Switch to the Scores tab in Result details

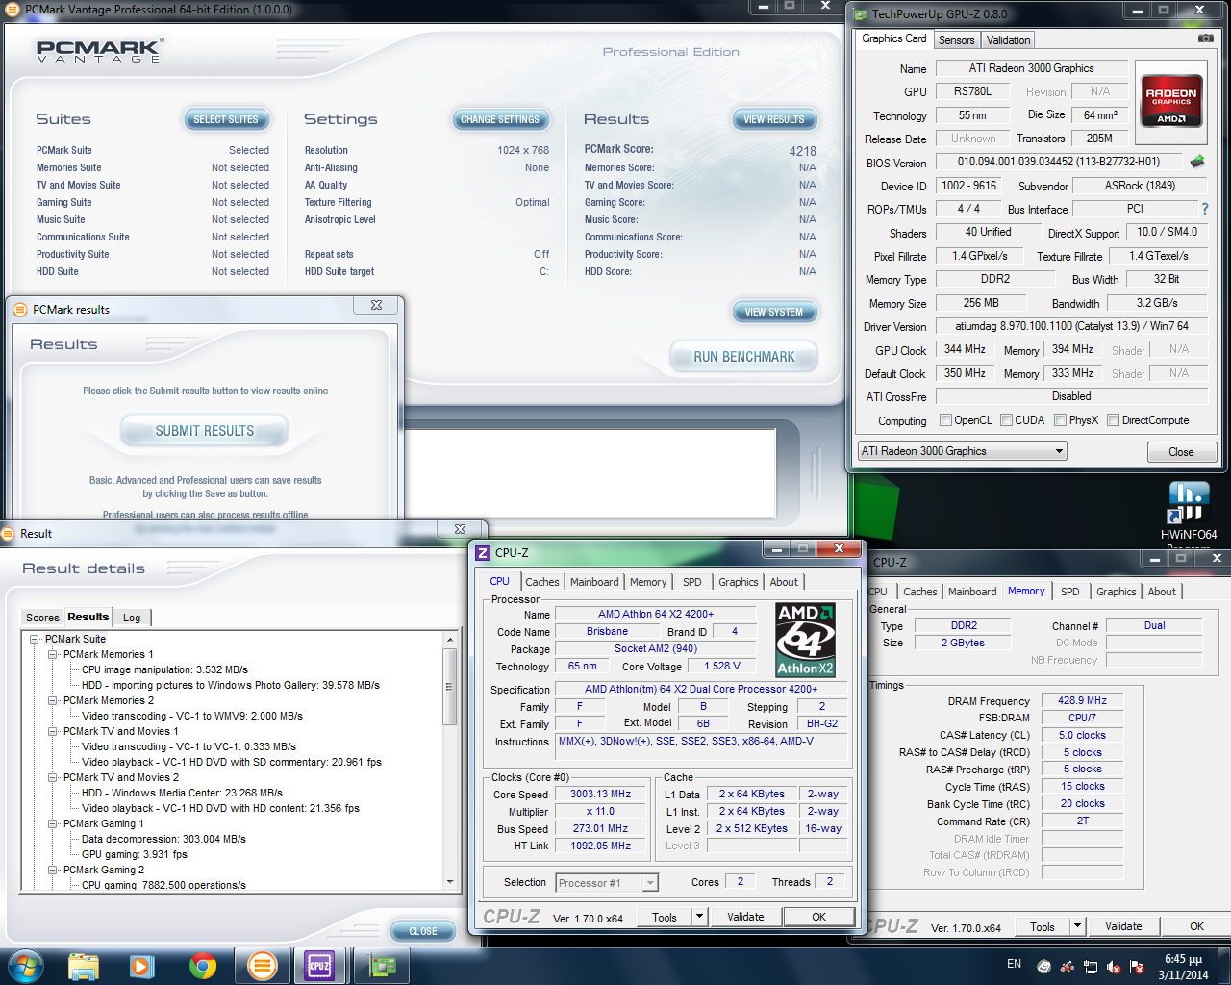coord(42,618)
